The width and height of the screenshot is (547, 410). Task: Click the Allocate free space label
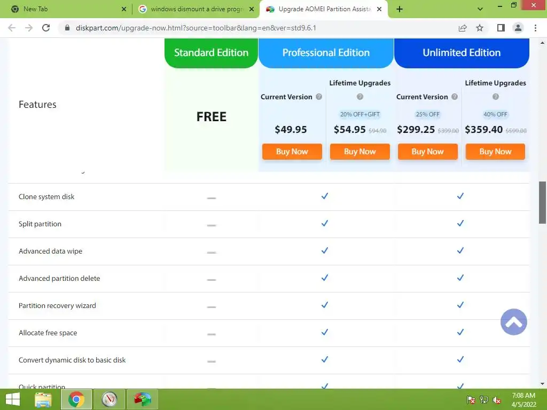point(48,333)
